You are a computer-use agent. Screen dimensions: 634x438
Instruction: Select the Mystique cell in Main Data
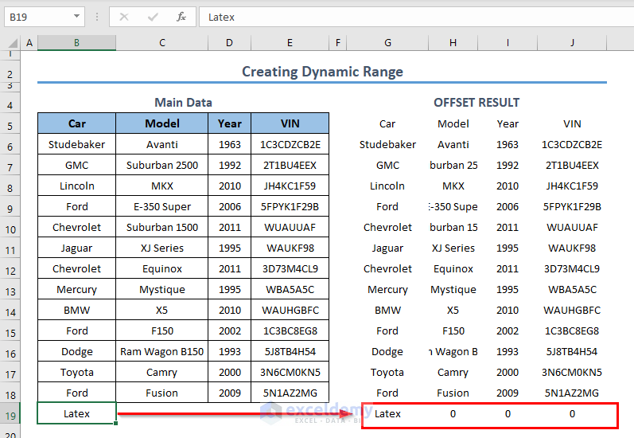162,289
